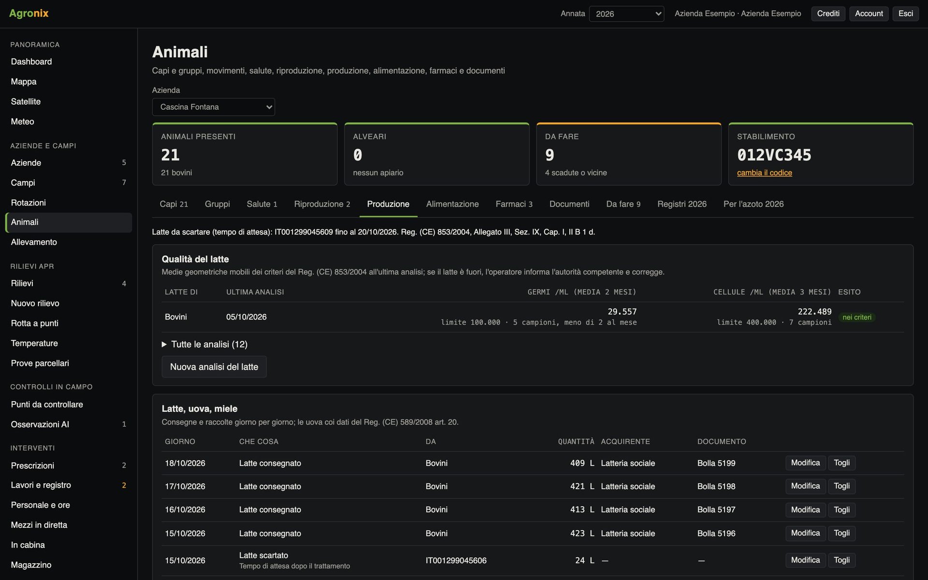The image size is (928, 580).
Task: Open Per l'azoto 2026 tab
Action: tap(753, 204)
